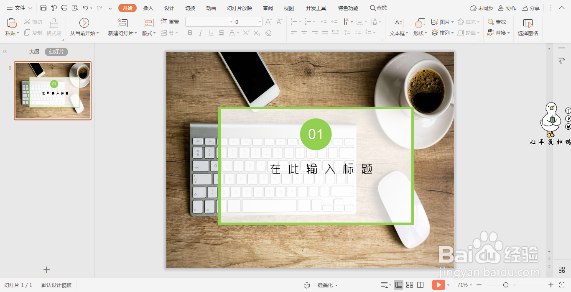The width and height of the screenshot is (571, 292).
Task: Open the Replace tool
Action: point(498,32)
